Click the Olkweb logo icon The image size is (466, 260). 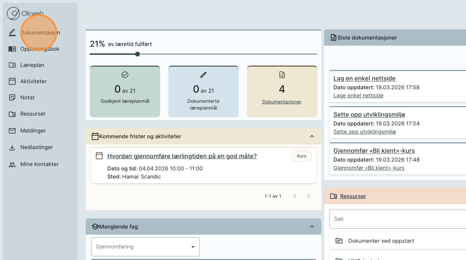tap(14, 14)
